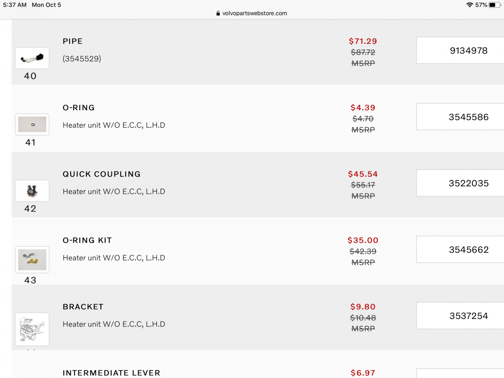Open the INTERMEDIATE LEVER product title
This screenshot has height=378, width=504.
click(111, 373)
